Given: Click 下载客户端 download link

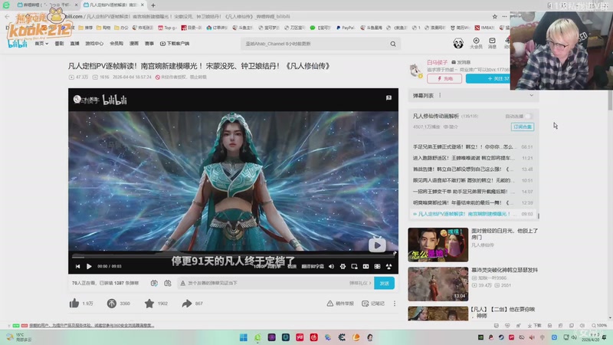Looking at the screenshot, I should (175, 44).
